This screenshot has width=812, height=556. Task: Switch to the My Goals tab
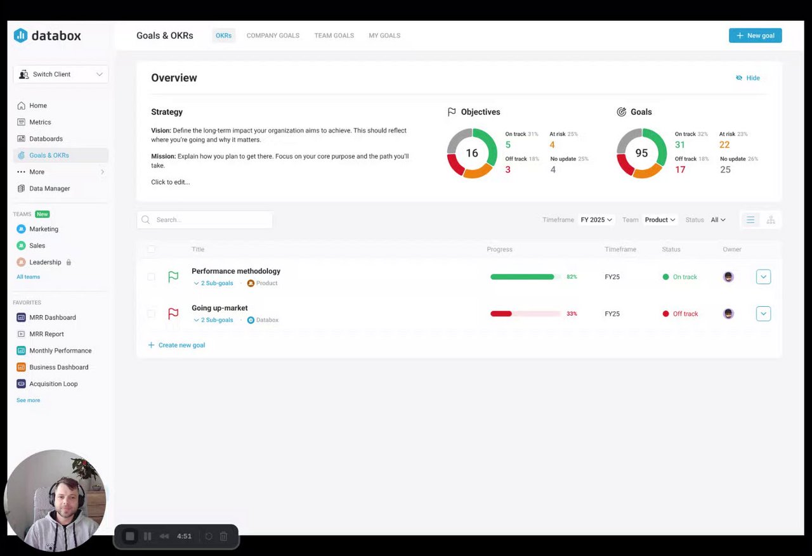pos(384,36)
